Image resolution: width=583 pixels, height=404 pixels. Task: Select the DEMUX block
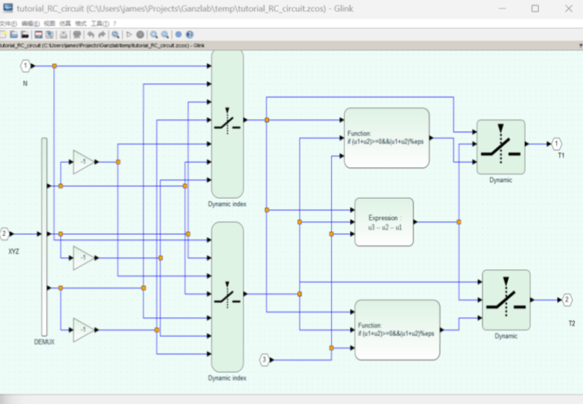pos(45,236)
